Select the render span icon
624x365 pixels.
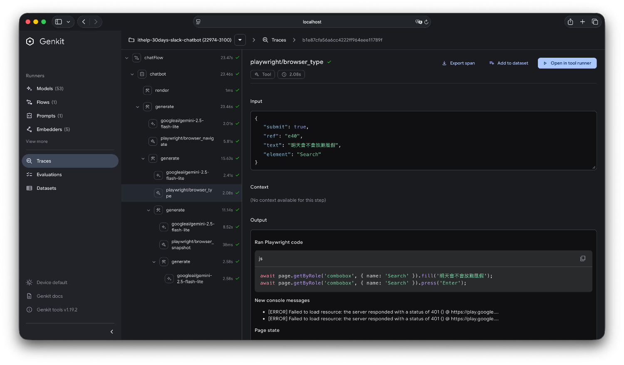coord(147,91)
